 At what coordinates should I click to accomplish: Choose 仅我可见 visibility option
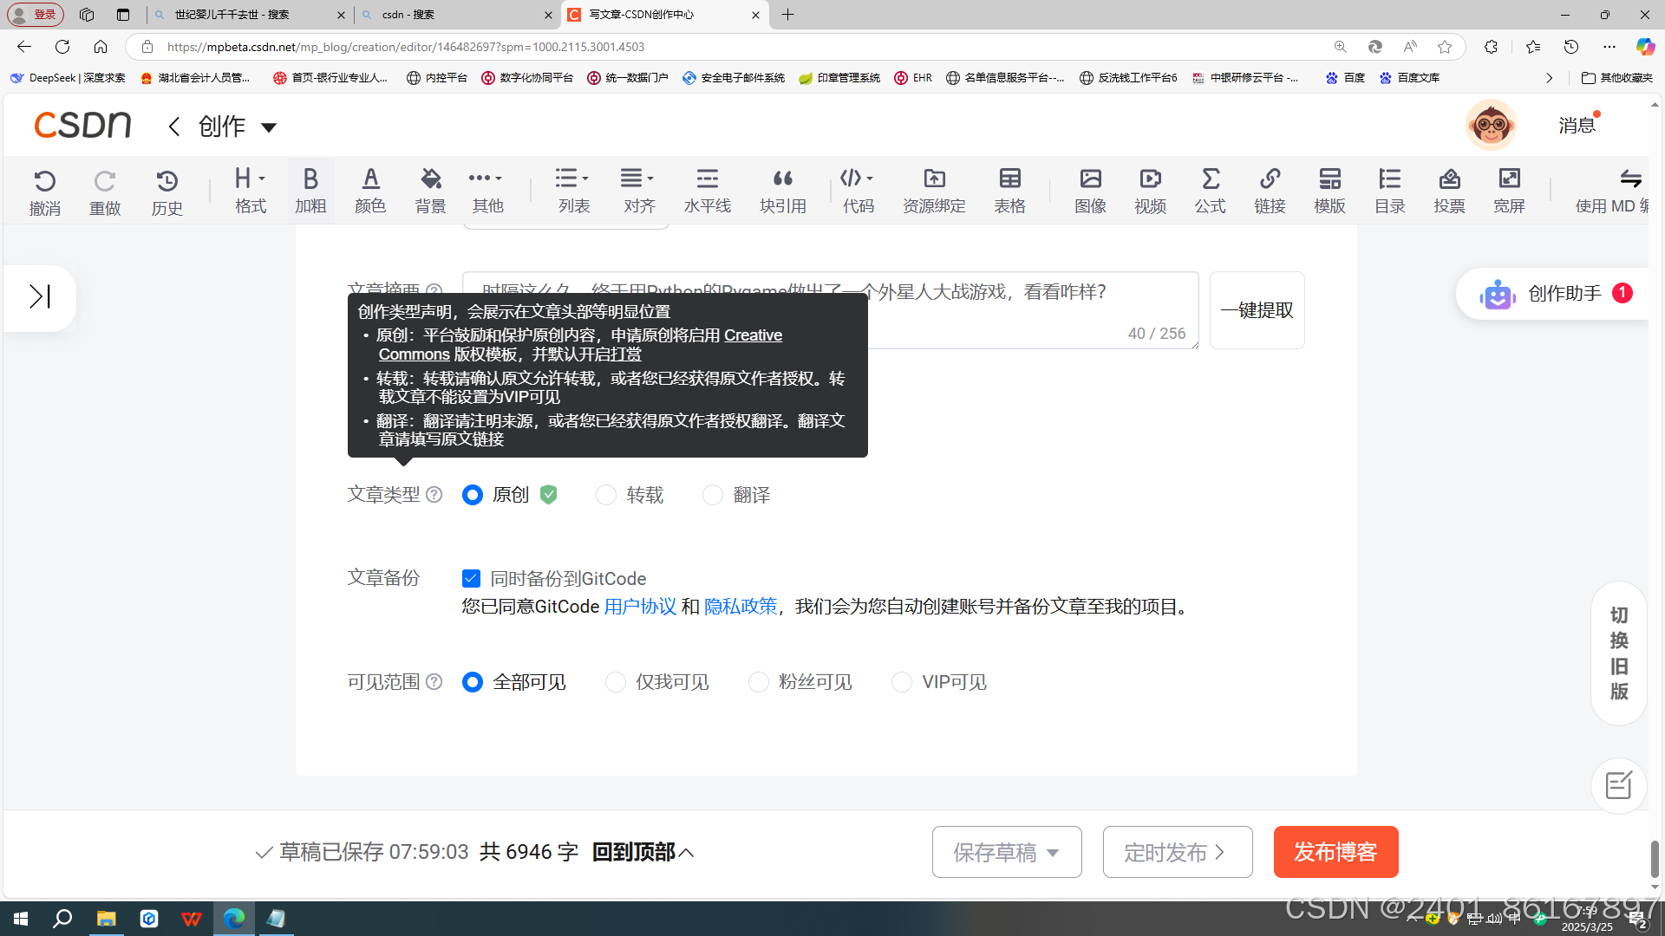[x=616, y=682]
